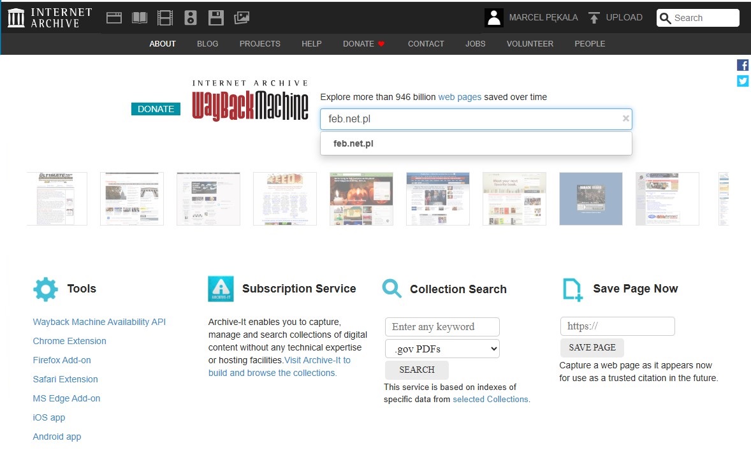Open the Chrome Extension link
This screenshot has width=751, height=455.
click(x=69, y=341)
